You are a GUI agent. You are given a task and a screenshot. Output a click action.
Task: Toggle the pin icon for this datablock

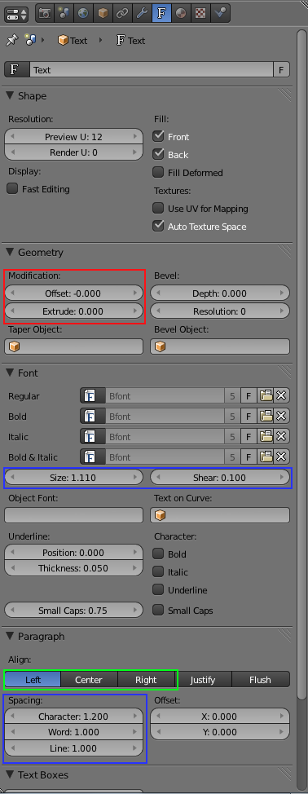[11, 41]
